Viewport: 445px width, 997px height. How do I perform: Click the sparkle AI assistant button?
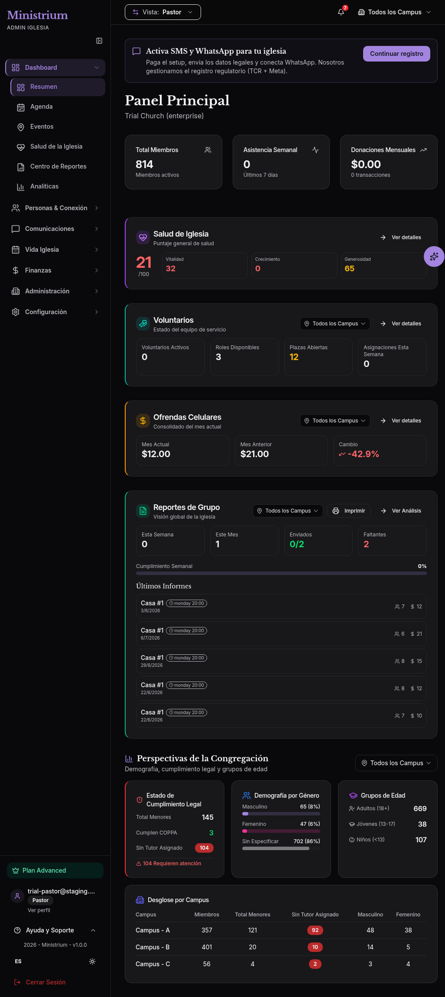click(434, 257)
